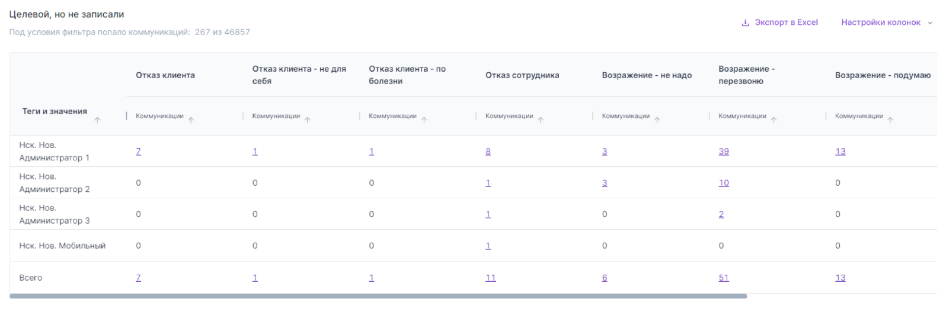Sort by Теги и значения arrow icon

[97, 120]
